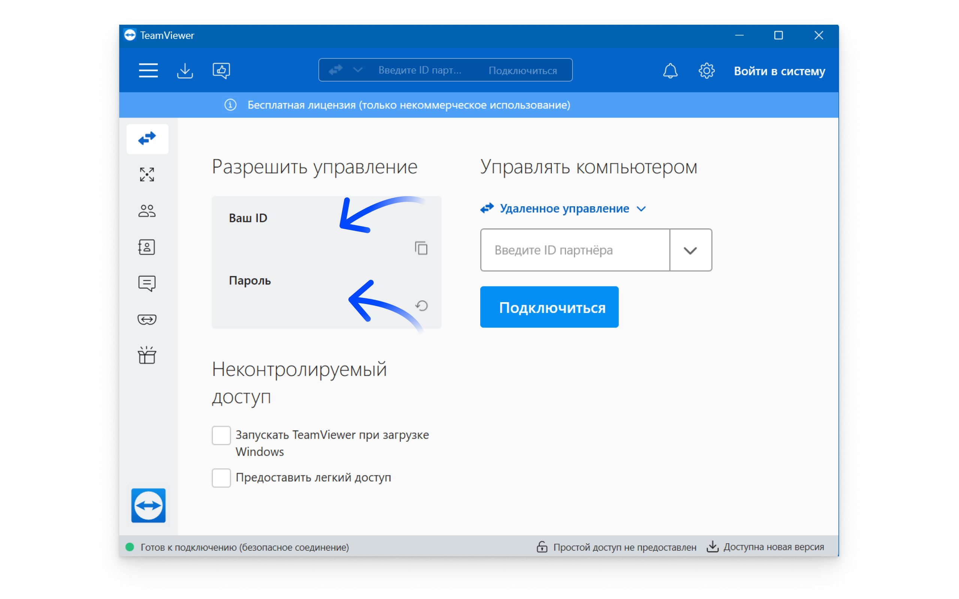The image size is (959, 599).
Task: Open the gift box What's New icon
Action: (147, 355)
